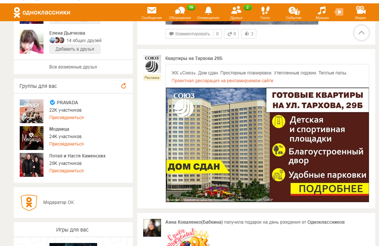Open the СОЮЗ advertiser logo avatar
This screenshot has height=246, width=379.
152,64
